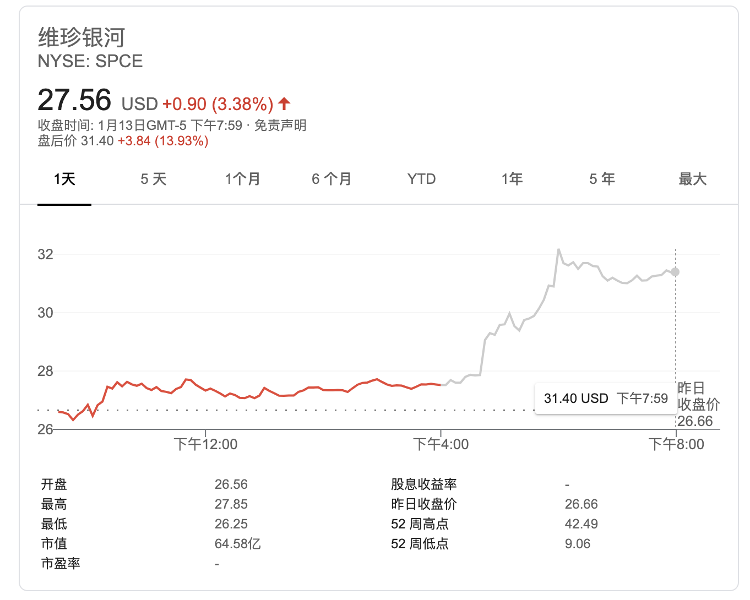
Task: Click the 盘后价 after-hours price line
Action: [123, 141]
